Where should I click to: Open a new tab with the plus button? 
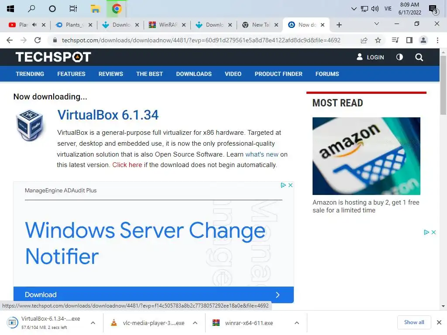(x=339, y=25)
